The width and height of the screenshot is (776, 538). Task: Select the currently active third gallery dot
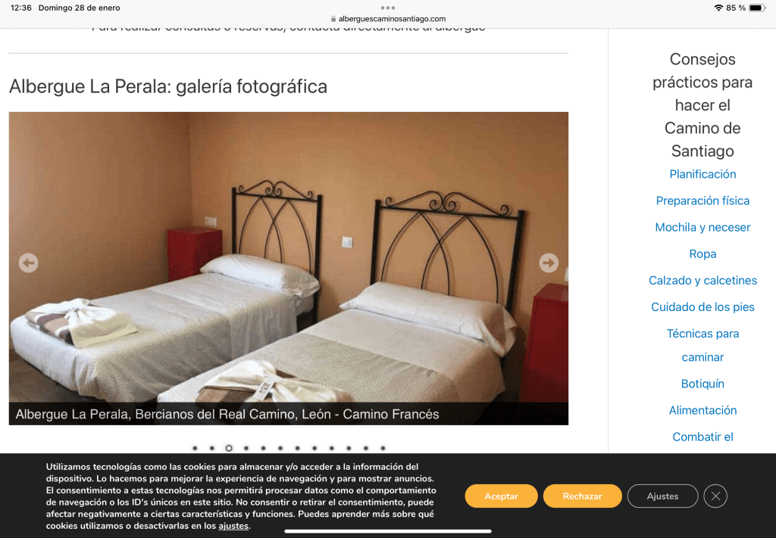tap(229, 448)
